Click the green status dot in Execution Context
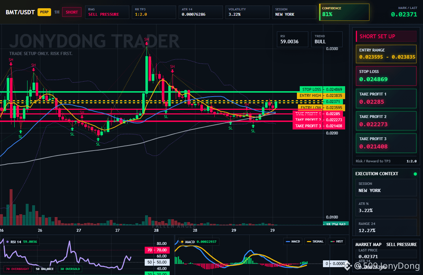 pos(415,174)
